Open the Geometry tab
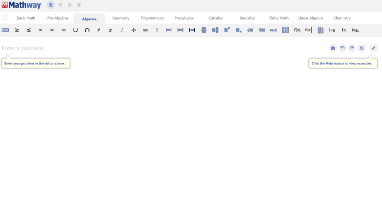 point(121,18)
